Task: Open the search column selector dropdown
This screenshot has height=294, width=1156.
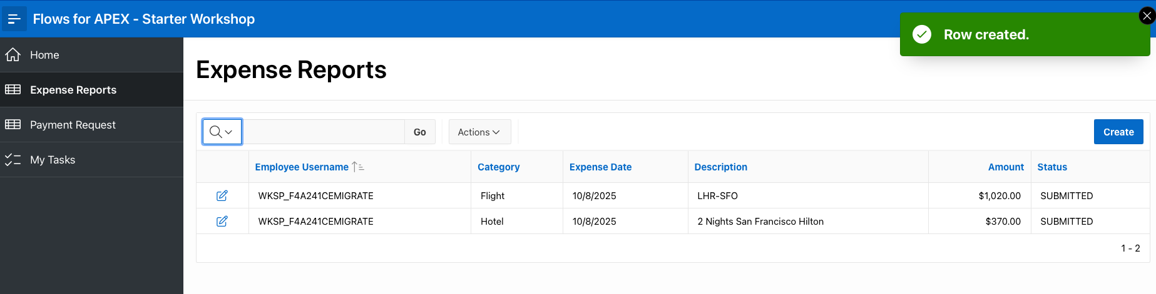Action: [x=222, y=132]
